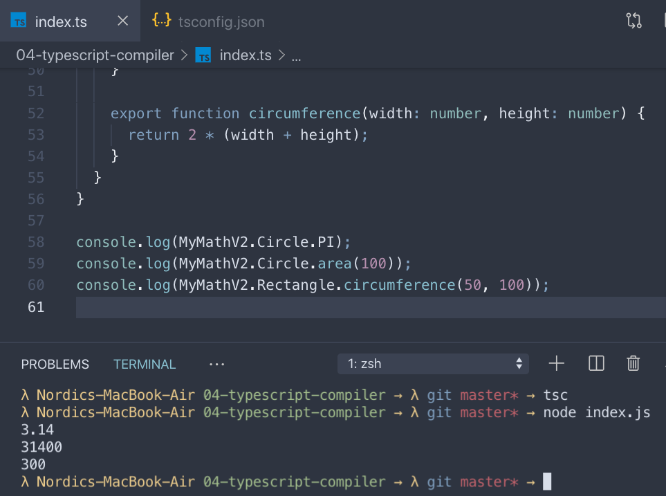
Task: Open changes with the compare icon
Action: click(633, 20)
